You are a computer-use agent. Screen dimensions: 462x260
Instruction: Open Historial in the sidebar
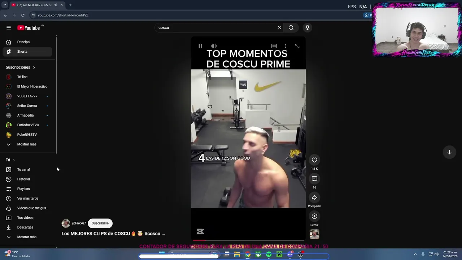[27, 179]
